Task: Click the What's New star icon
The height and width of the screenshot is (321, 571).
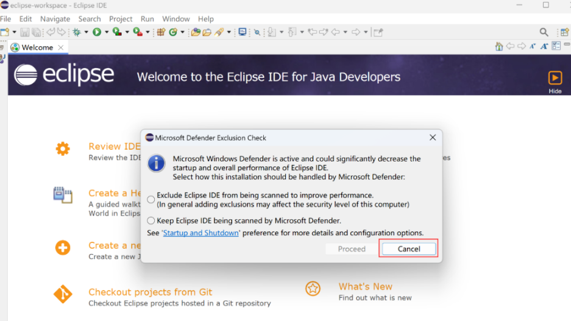Action: point(313,289)
